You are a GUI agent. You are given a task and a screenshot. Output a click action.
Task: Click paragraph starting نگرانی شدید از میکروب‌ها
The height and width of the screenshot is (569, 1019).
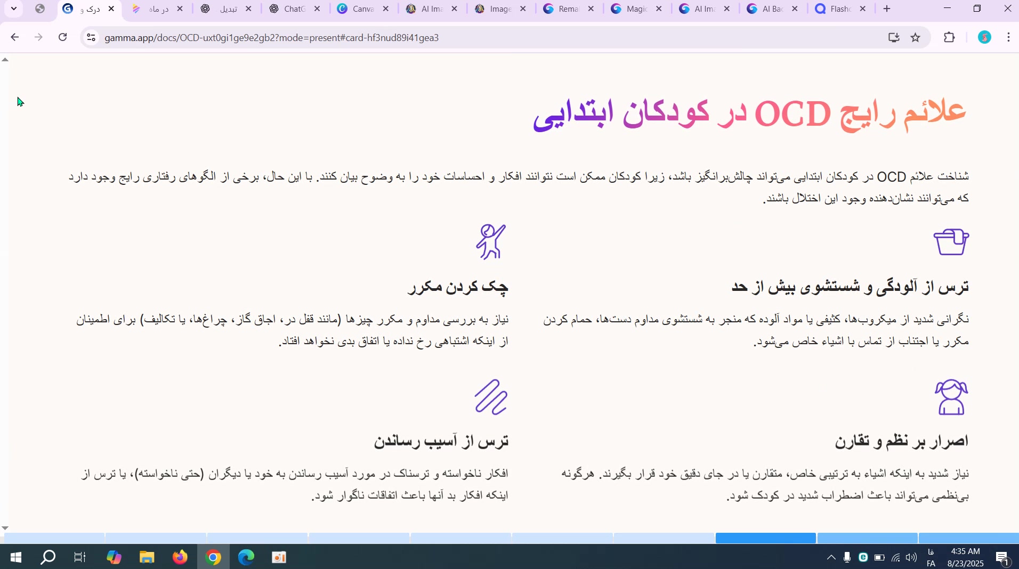756,331
